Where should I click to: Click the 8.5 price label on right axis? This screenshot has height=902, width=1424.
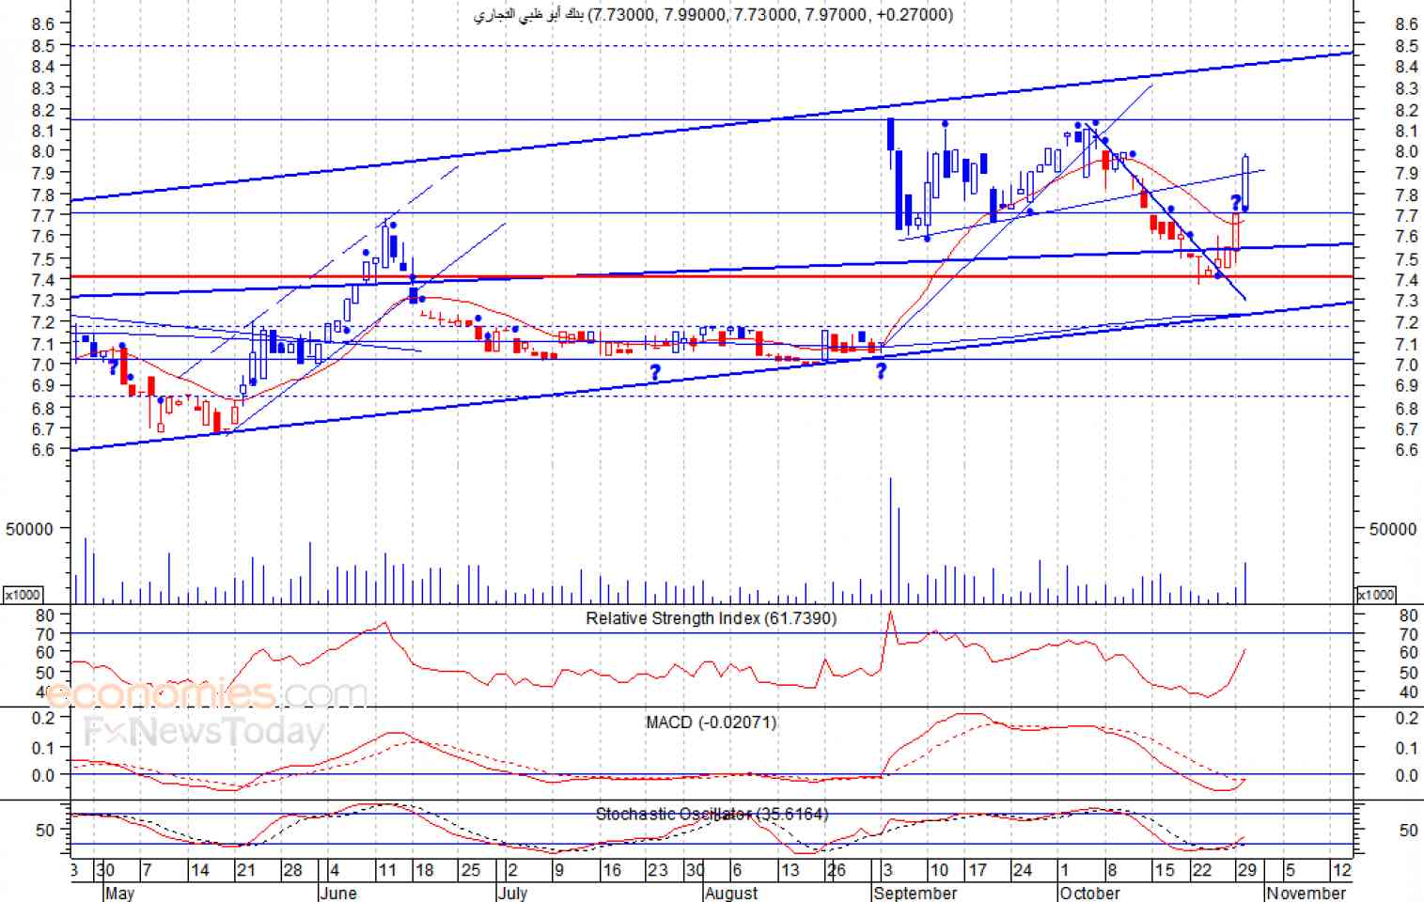[x=1406, y=46]
